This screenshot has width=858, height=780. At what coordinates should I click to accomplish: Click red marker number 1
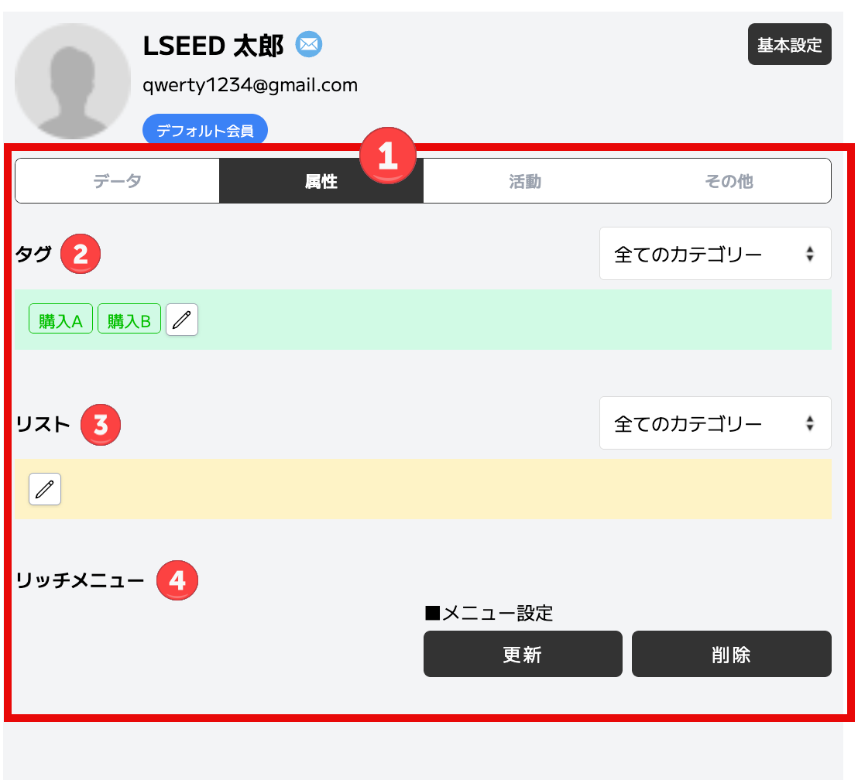tap(388, 156)
